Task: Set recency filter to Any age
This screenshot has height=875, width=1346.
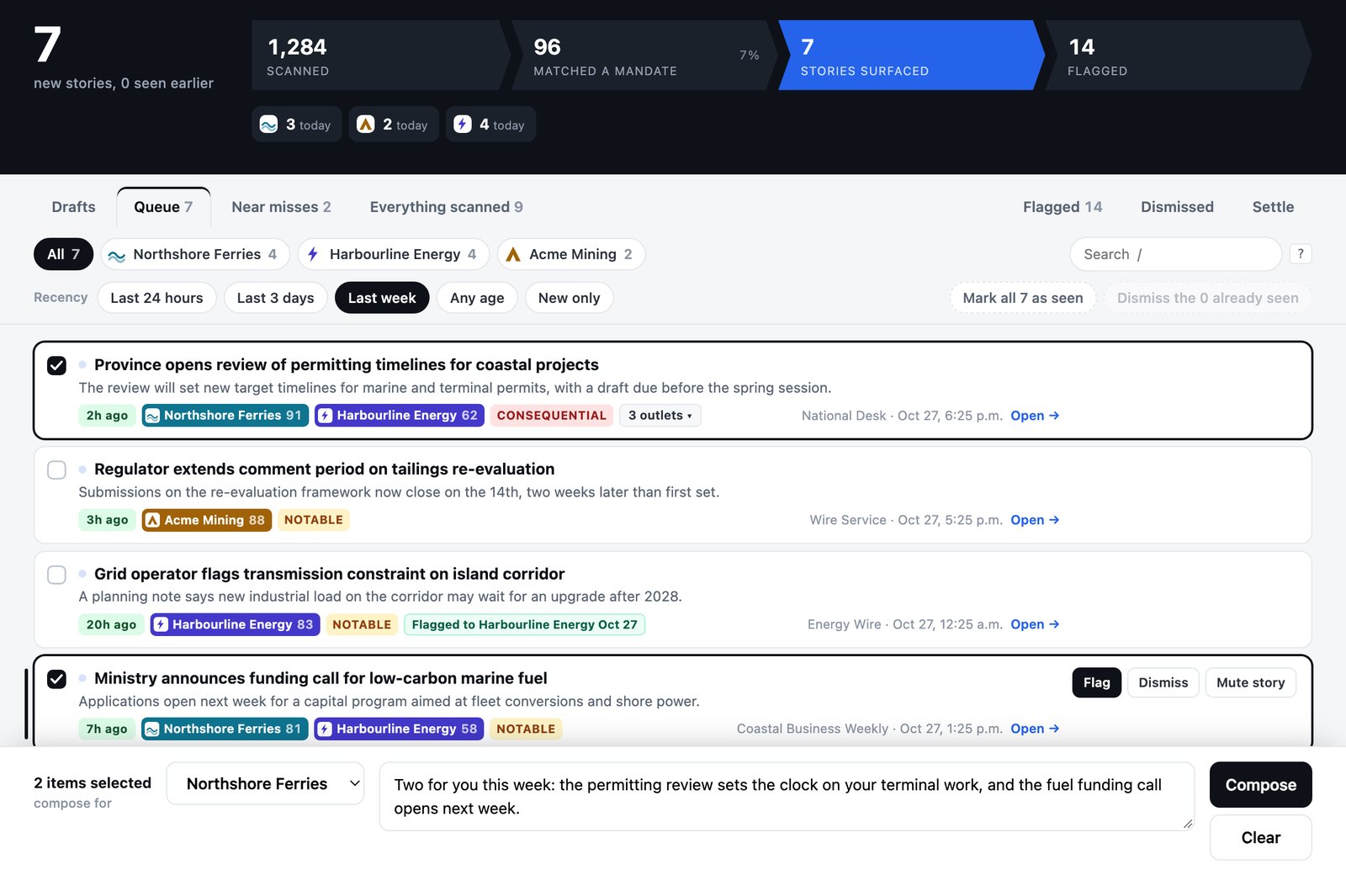Action: pyautogui.click(x=477, y=298)
